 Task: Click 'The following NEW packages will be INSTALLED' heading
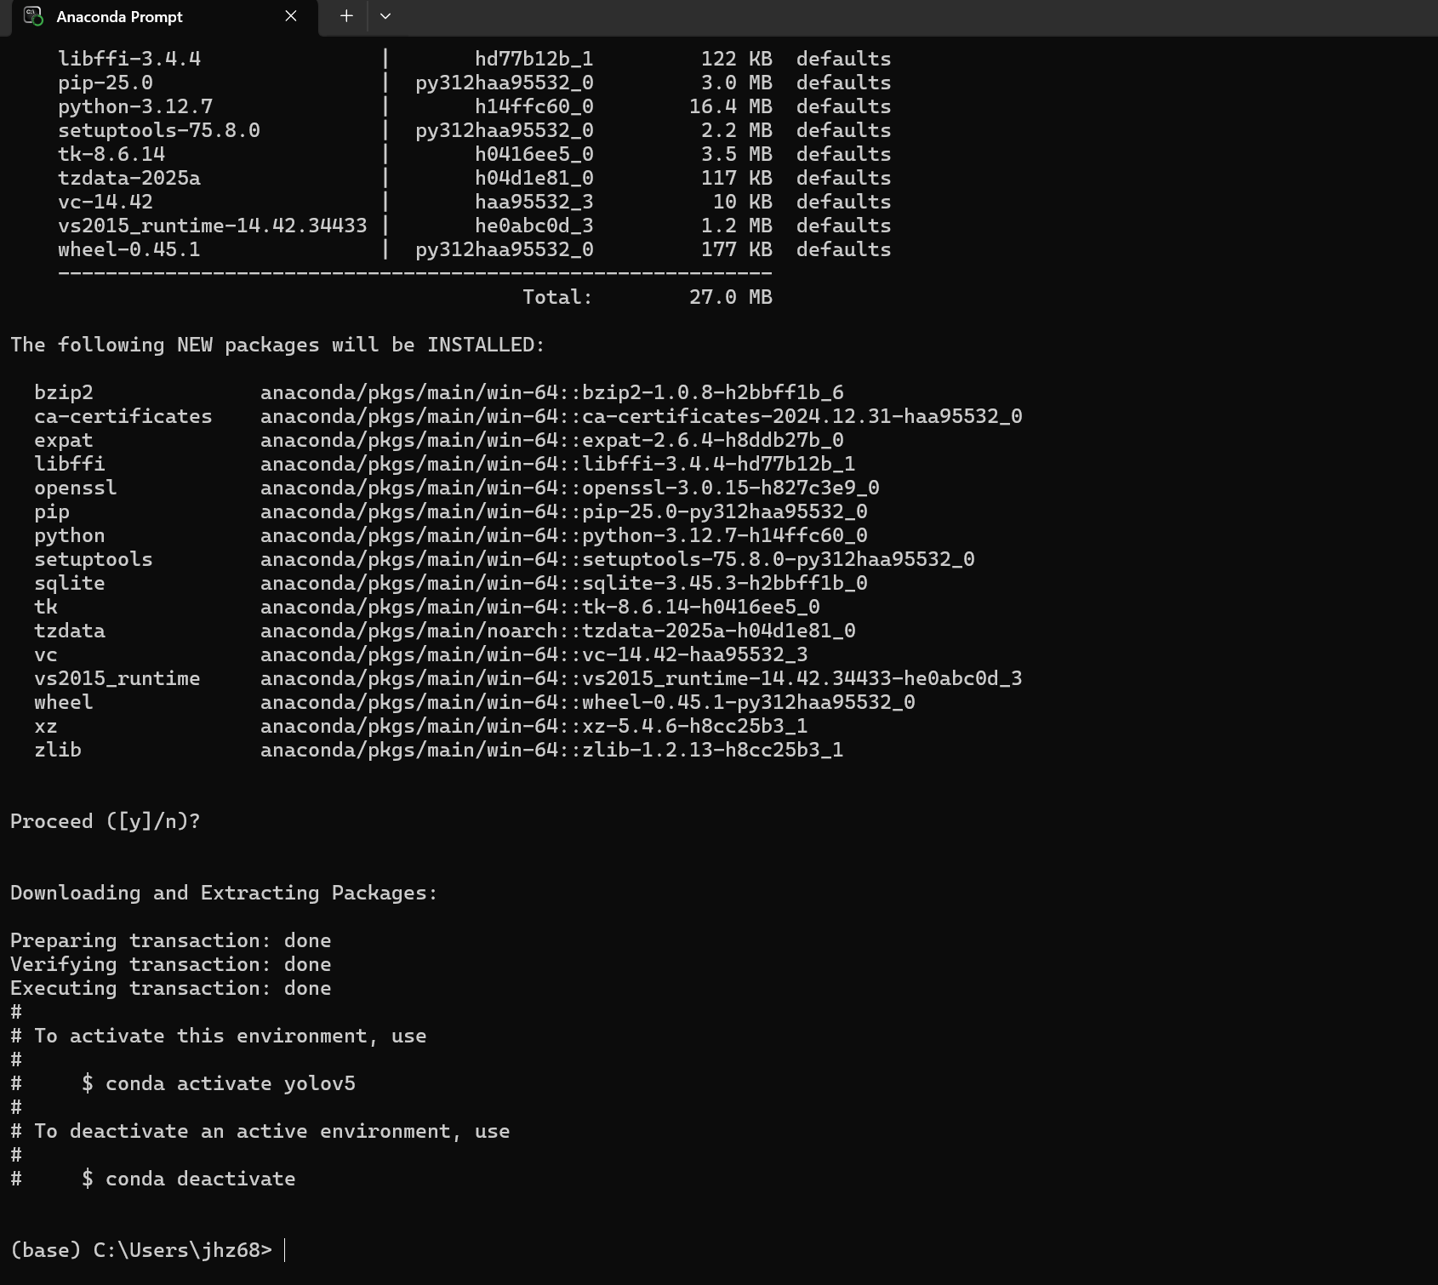pos(277,345)
